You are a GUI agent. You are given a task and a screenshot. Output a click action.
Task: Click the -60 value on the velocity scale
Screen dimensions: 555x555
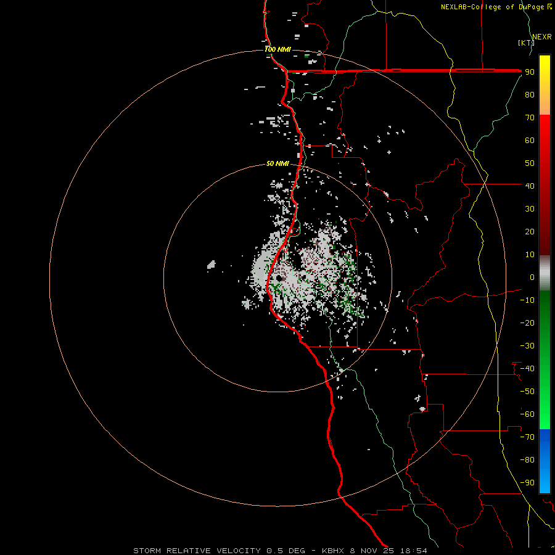click(x=527, y=414)
